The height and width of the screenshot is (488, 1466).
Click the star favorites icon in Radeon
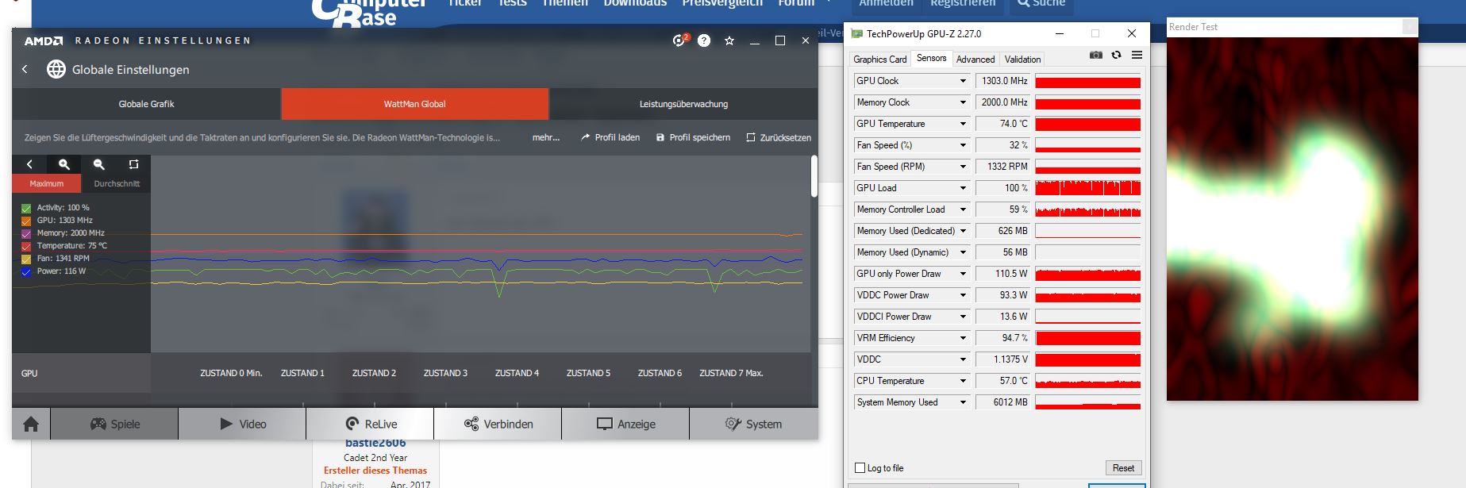729,40
